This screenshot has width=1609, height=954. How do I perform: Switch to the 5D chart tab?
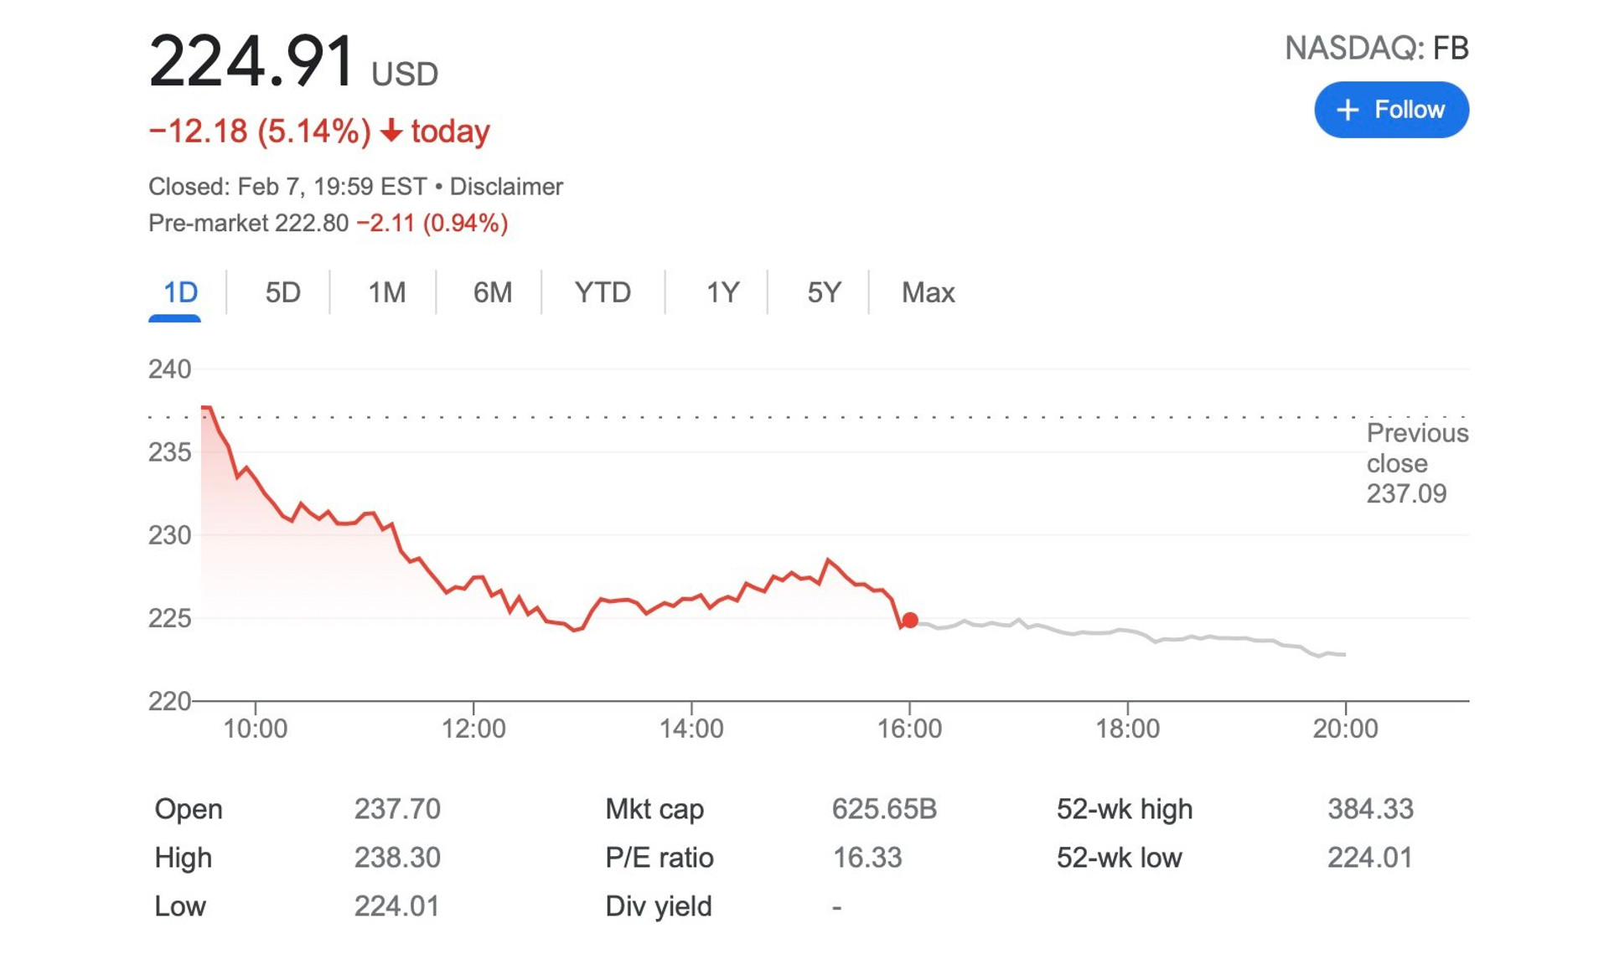(x=282, y=292)
